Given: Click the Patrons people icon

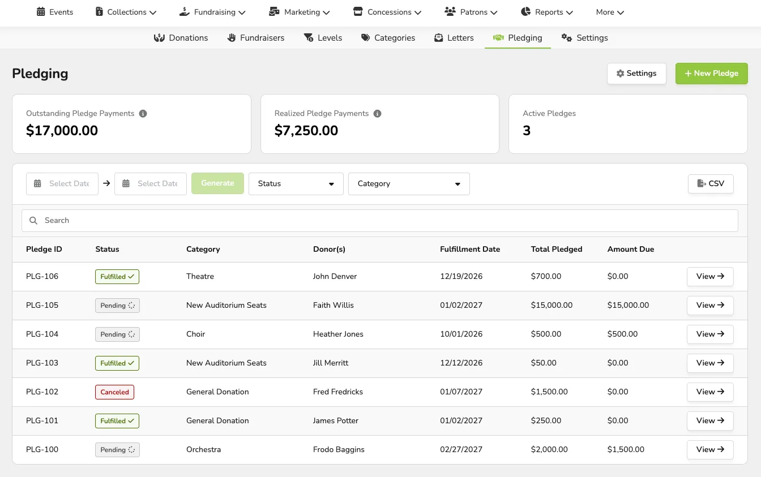Looking at the screenshot, I should pos(450,12).
